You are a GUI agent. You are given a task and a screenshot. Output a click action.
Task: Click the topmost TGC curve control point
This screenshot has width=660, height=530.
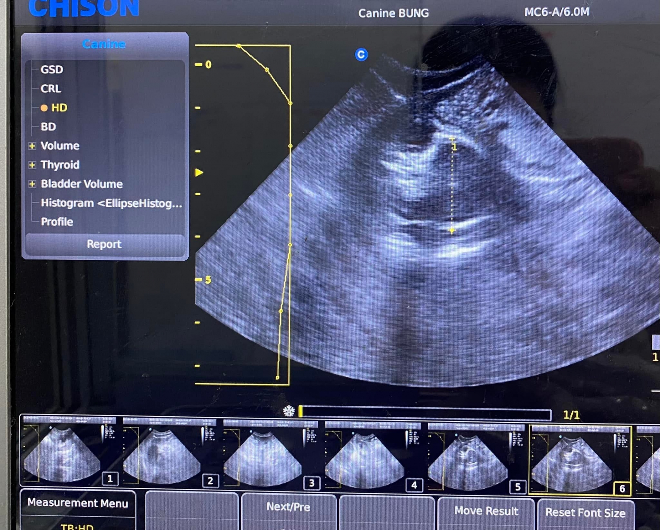click(239, 46)
